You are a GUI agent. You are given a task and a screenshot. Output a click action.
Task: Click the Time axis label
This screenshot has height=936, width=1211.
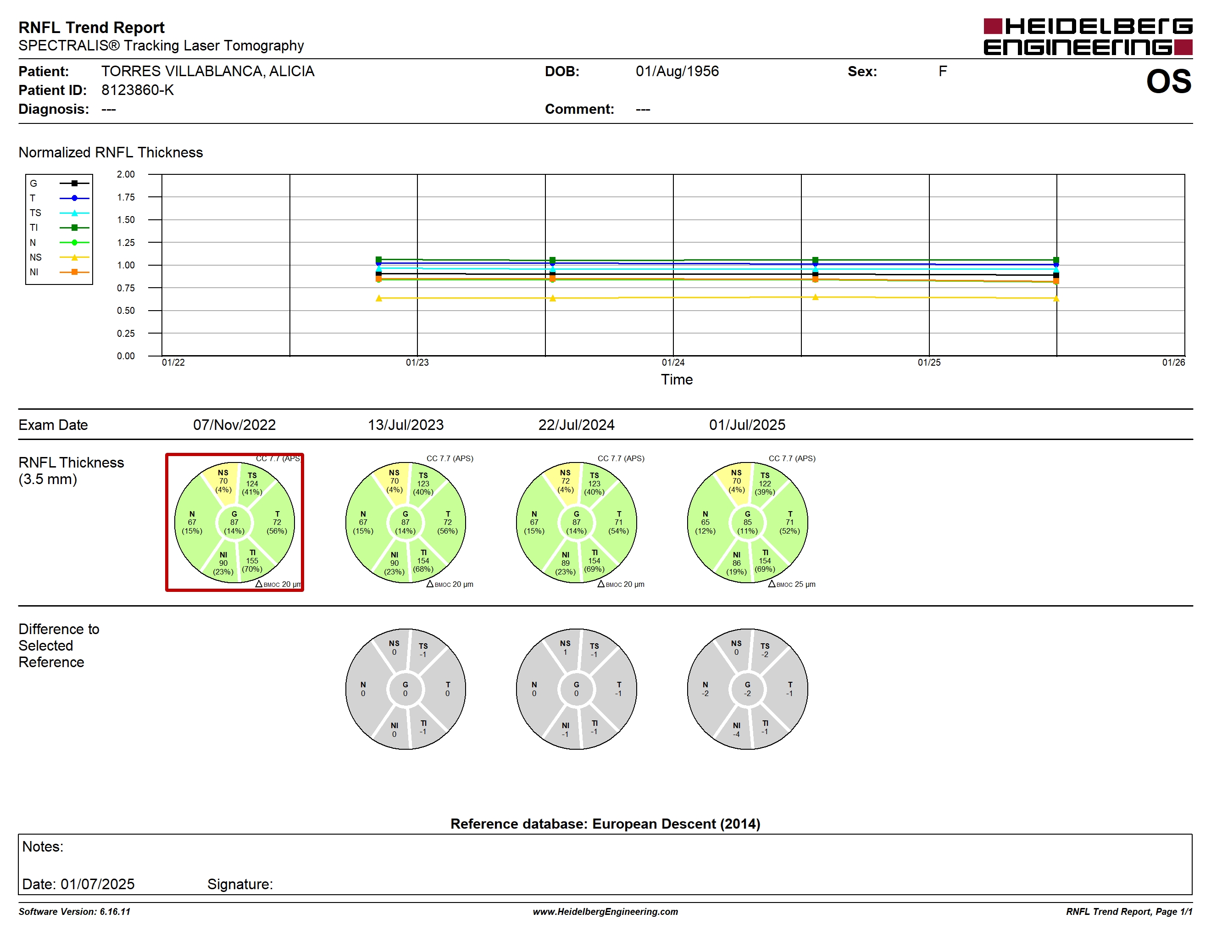pyautogui.click(x=677, y=379)
